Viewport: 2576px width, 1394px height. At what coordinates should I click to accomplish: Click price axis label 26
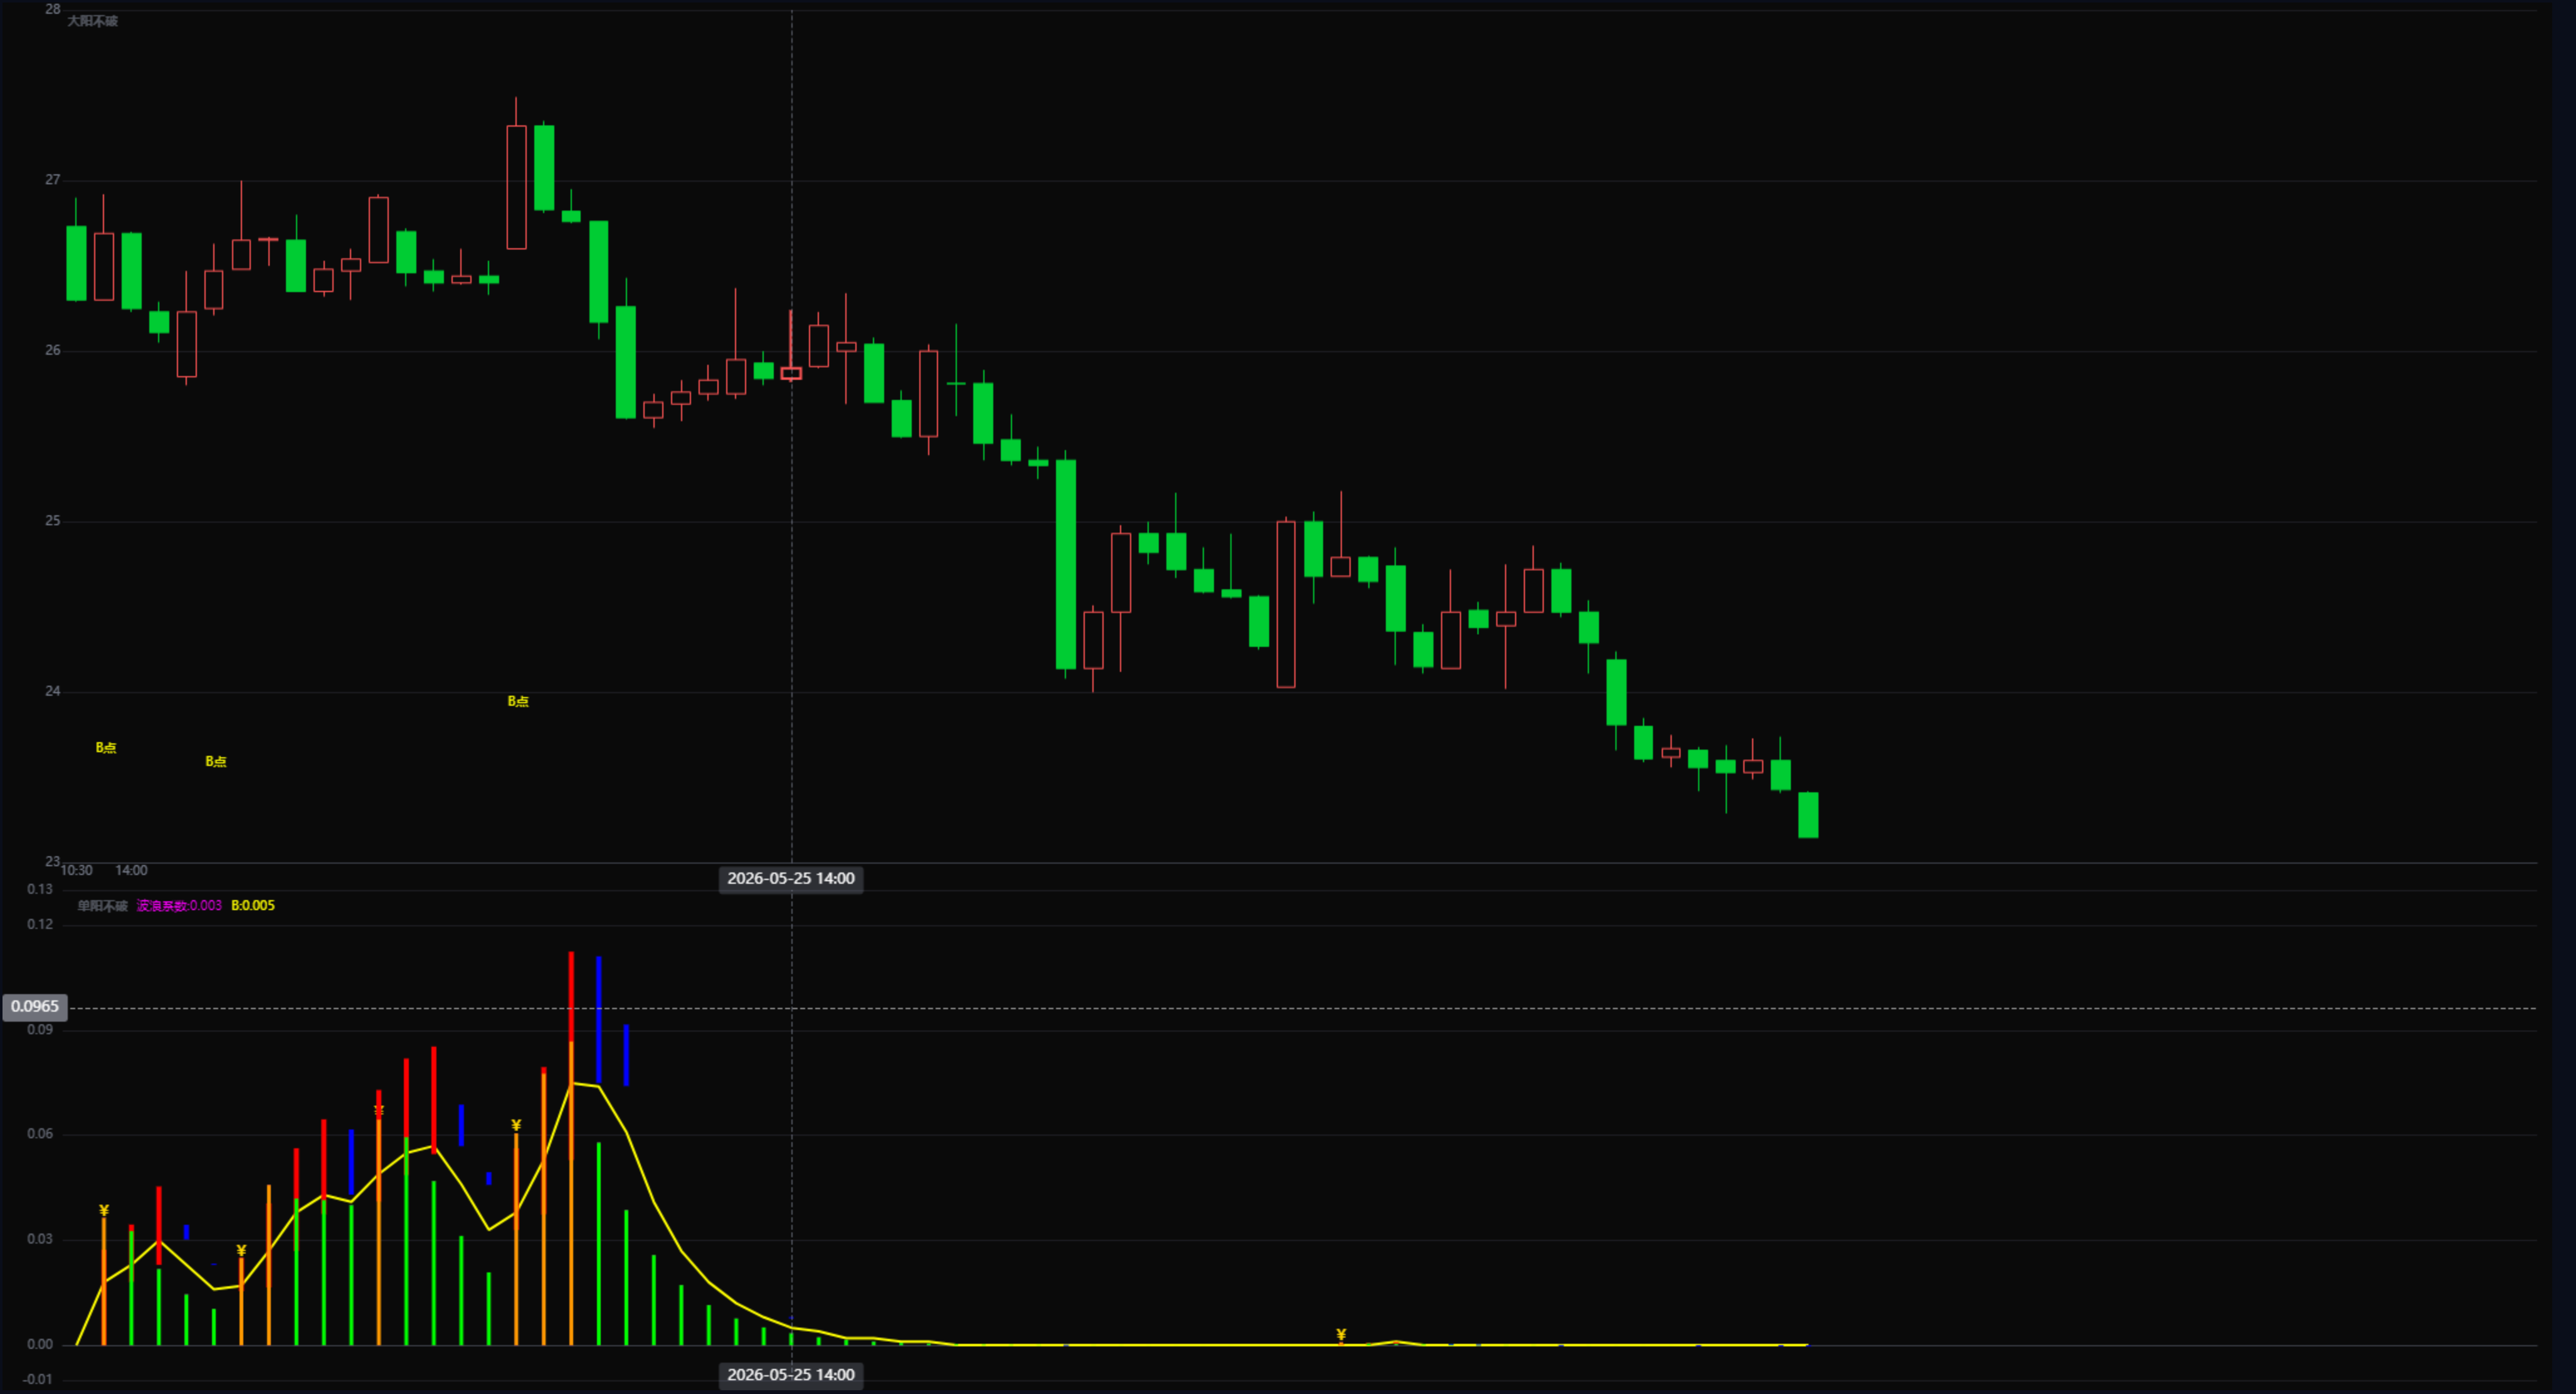tap(53, 350)
